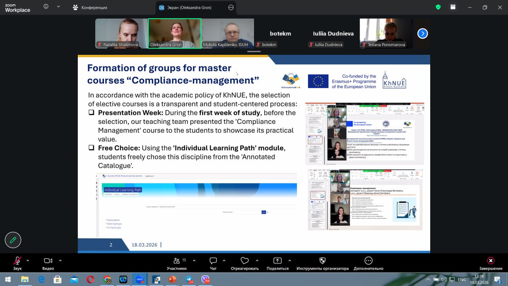
Task: Click the Поделиться share screen icon
Action: 277,261
